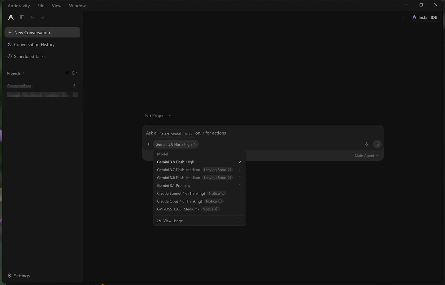Choose GPT-OSS 120B (Medium) model
Viewport: 445px width, 285px height.
point(200,209)
